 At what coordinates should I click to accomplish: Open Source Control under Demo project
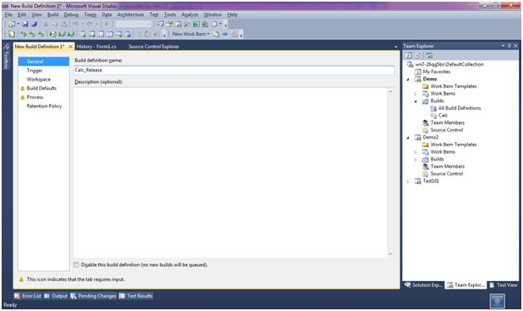(x=446, y=130)
